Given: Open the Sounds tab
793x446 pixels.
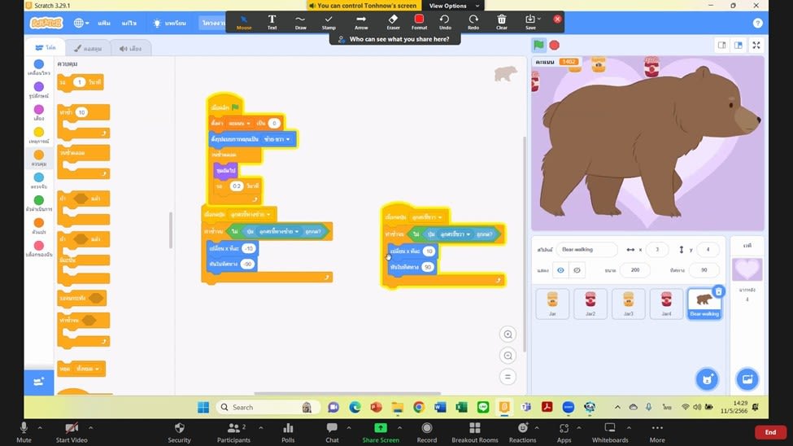Looking at the screenshot, I should click(130, 49).
